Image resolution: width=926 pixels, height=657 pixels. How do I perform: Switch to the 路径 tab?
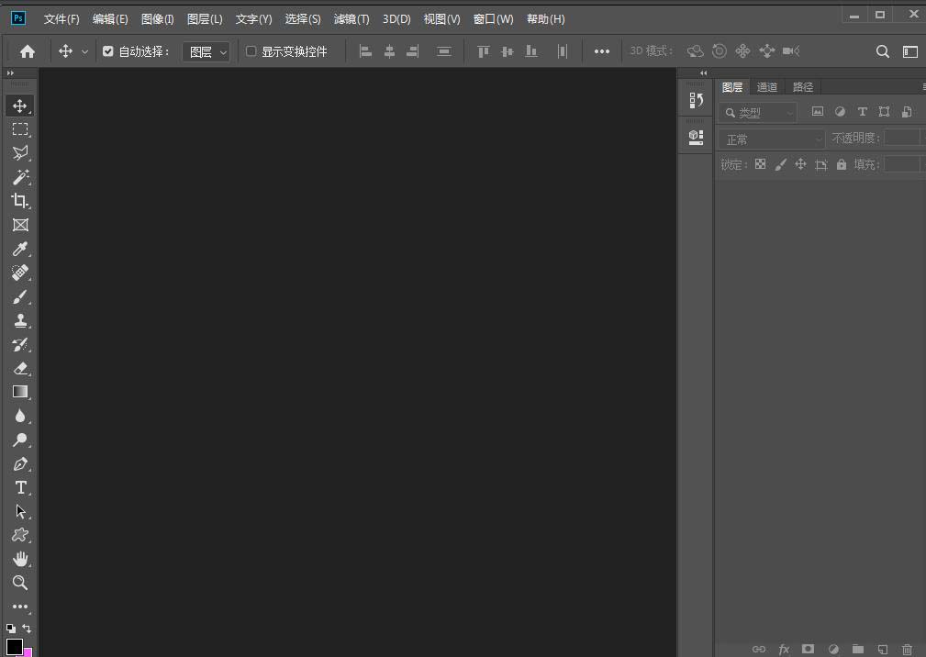coord(803,87)
